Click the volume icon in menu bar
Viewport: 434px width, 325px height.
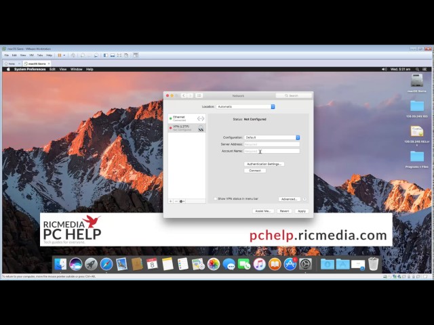click(384, 69)
